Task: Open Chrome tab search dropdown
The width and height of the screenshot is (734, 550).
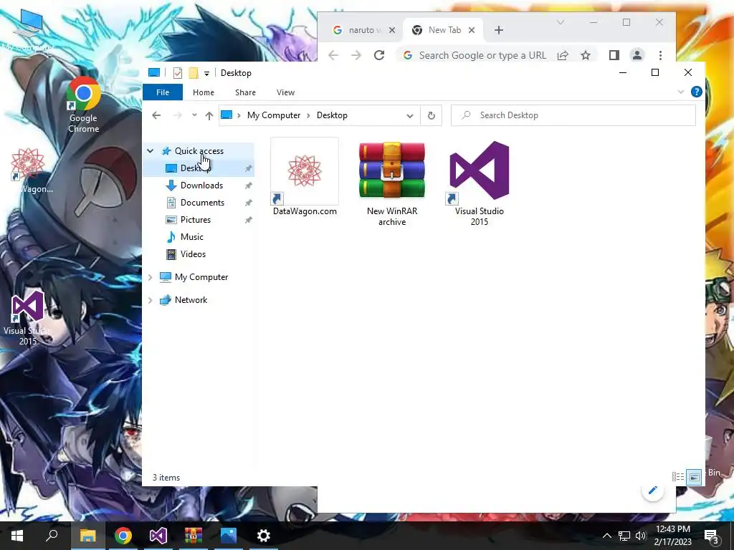Action: click(561, 22)
